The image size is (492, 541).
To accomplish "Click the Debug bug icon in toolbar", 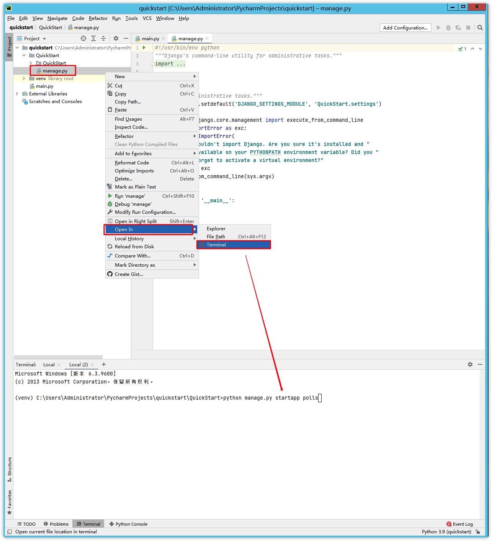I will coord(448,28).
